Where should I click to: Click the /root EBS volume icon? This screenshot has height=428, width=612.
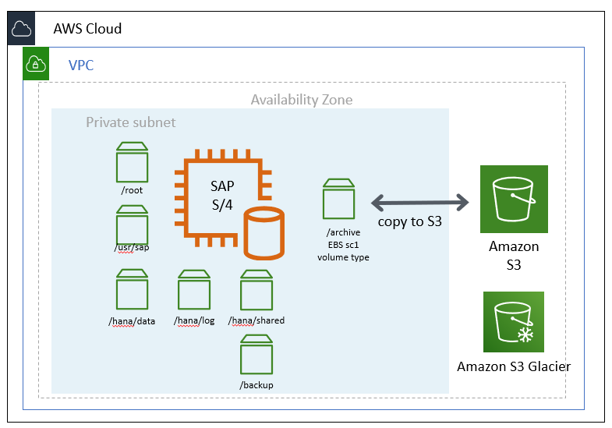pyautogui.click(x=132, y=163)
